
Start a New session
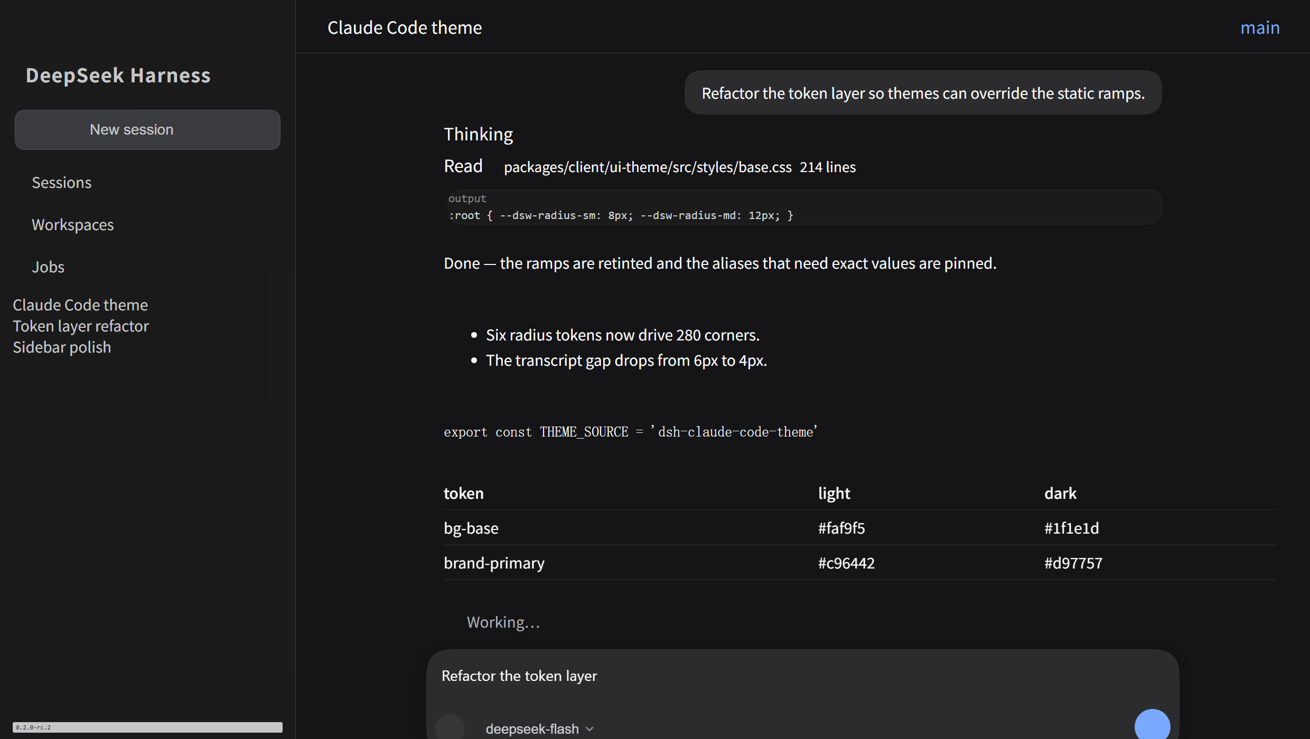click(x=147, y=130)
